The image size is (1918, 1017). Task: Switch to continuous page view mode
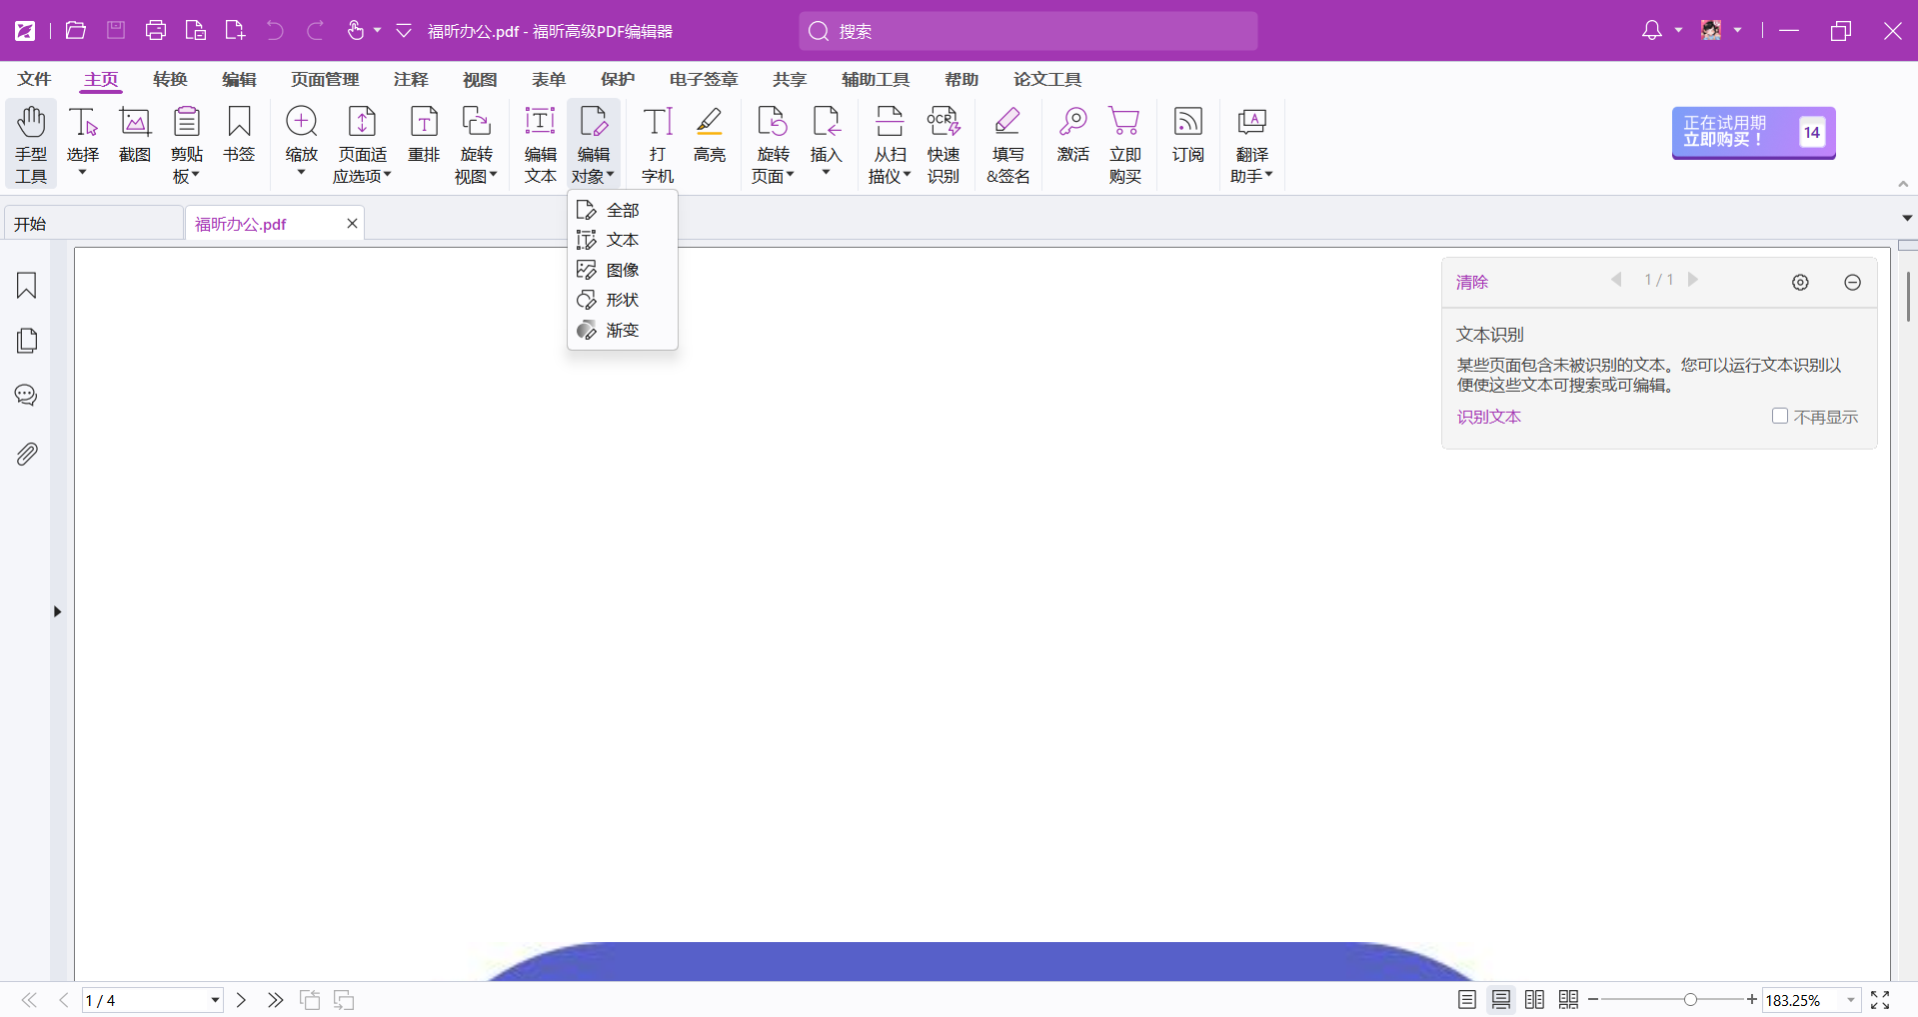point(1501,1000)
